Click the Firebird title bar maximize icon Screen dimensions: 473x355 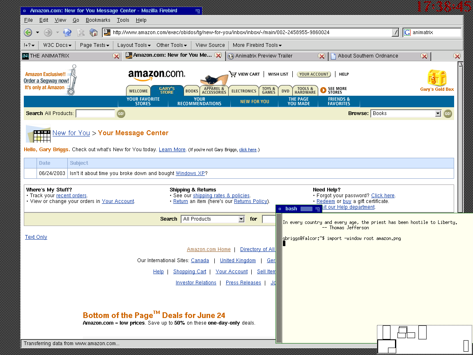(x=197, y=11)
